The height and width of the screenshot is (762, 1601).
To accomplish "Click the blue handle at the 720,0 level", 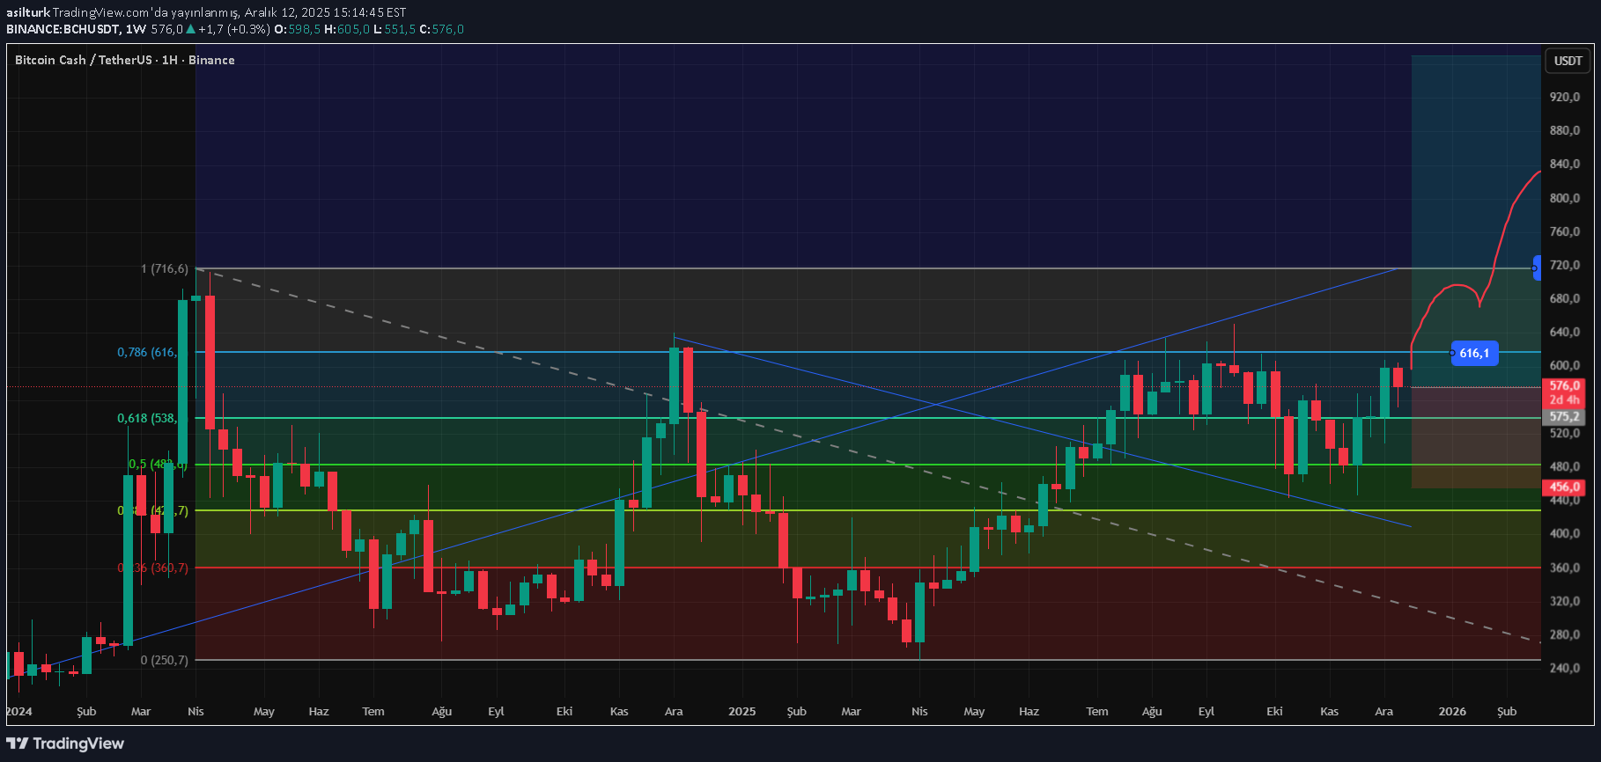I will pyautogui.click(x=1537, y=267).
